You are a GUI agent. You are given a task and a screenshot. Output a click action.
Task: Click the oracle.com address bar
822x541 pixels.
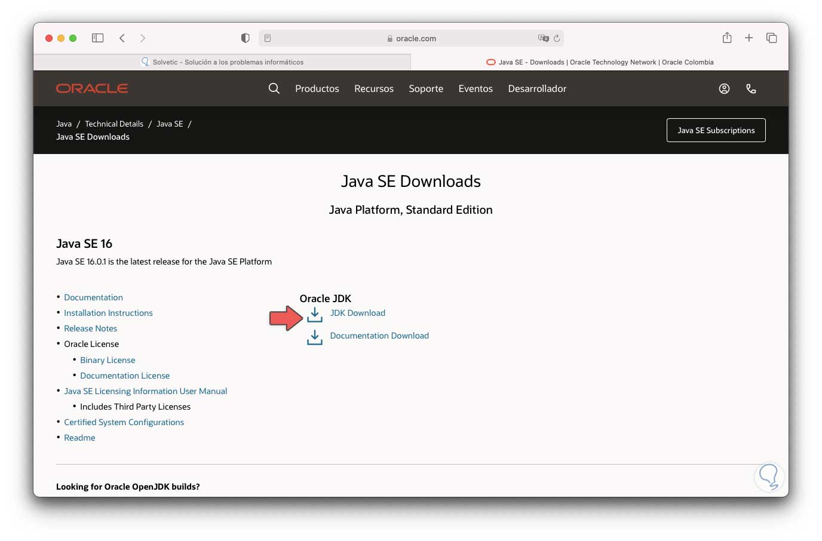tap(411, 38)
